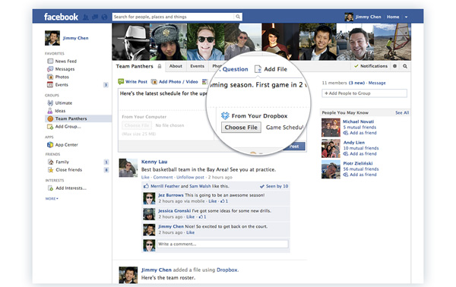
Task: Click the group search magnifier icon
Action: (x=405, y=66)
